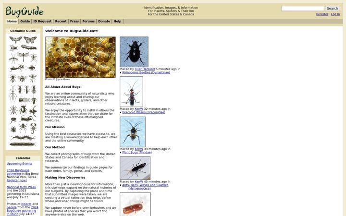Open the black sawfly thumbnail
The image size is (346, 216).
pyautogui.click(x=135, y=168)
